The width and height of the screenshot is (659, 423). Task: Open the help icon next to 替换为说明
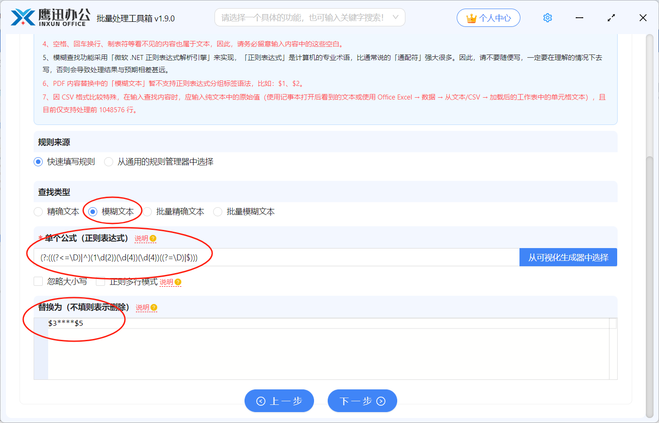point(153,308)
